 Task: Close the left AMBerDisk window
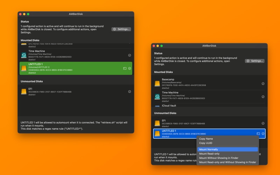click(x=20, y=14)
